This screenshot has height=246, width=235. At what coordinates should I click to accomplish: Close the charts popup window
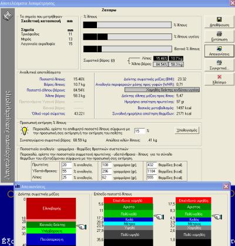[226, 186]
